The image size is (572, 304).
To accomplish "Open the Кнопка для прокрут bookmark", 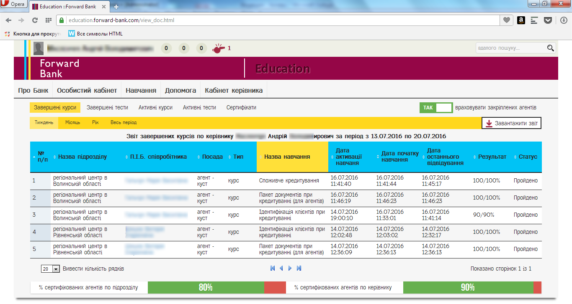I will tap(32, 33).
